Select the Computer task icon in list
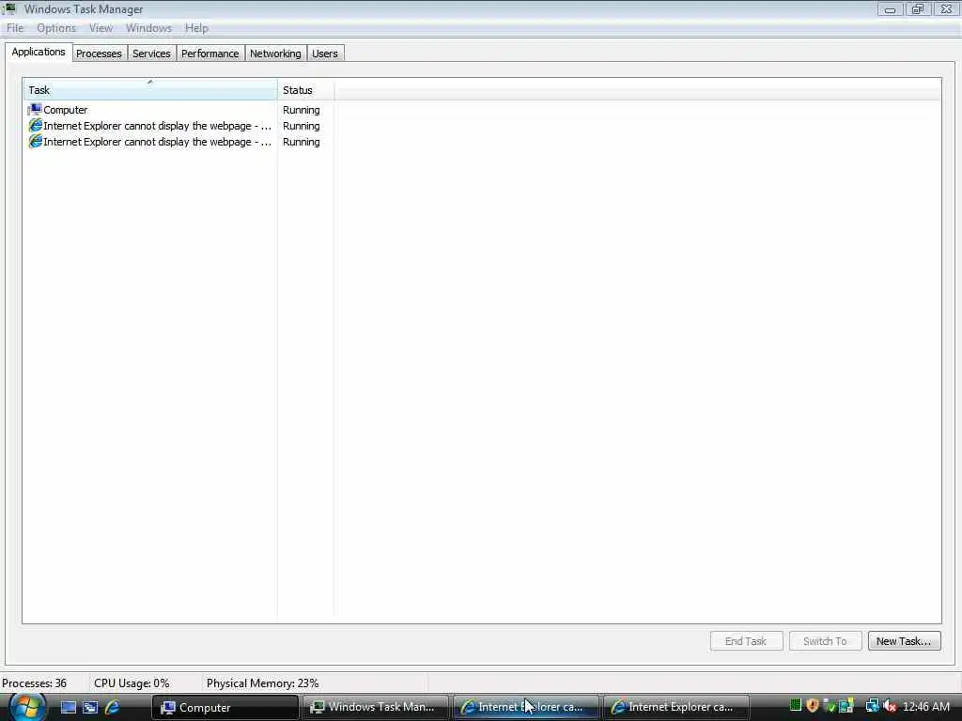The image size is (962, 721). click(x=35, y=110)
